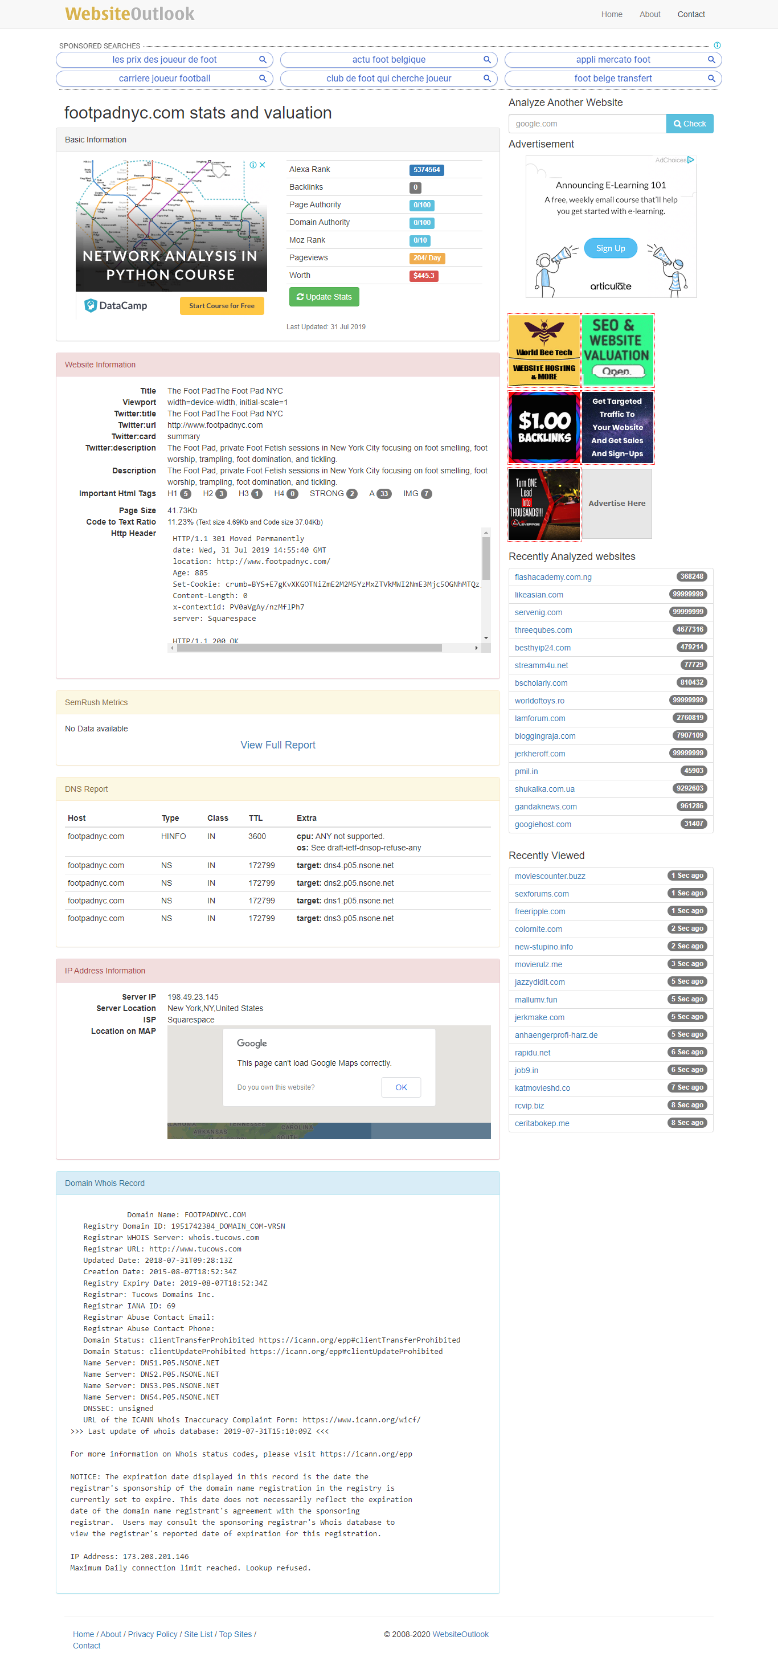Click Sign Up on Articulate ad
The height and width of the screenshot is (1657, 778).
pyautogui.click(x=610, y=248)
